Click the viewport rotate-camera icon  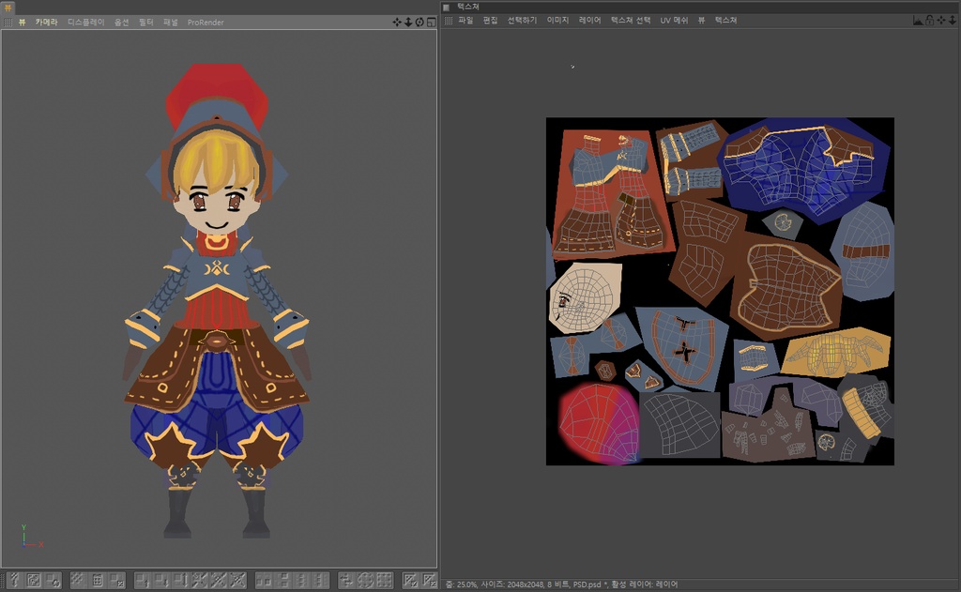tap(419, 23)
